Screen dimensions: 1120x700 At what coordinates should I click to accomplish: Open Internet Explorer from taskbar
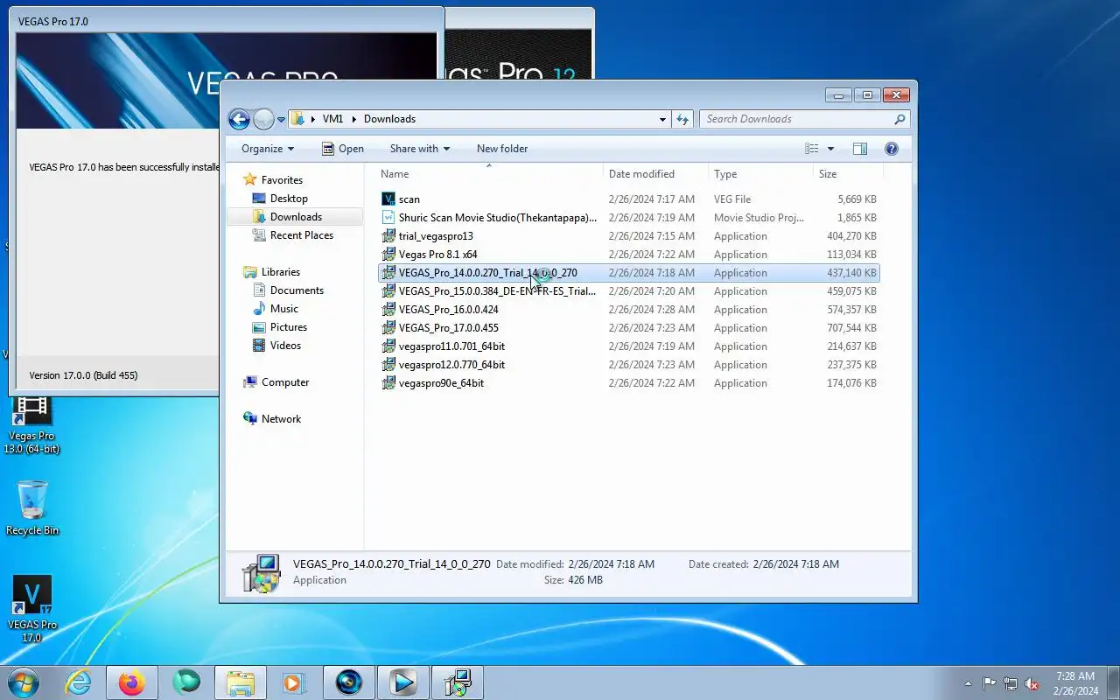click(79, 682)
